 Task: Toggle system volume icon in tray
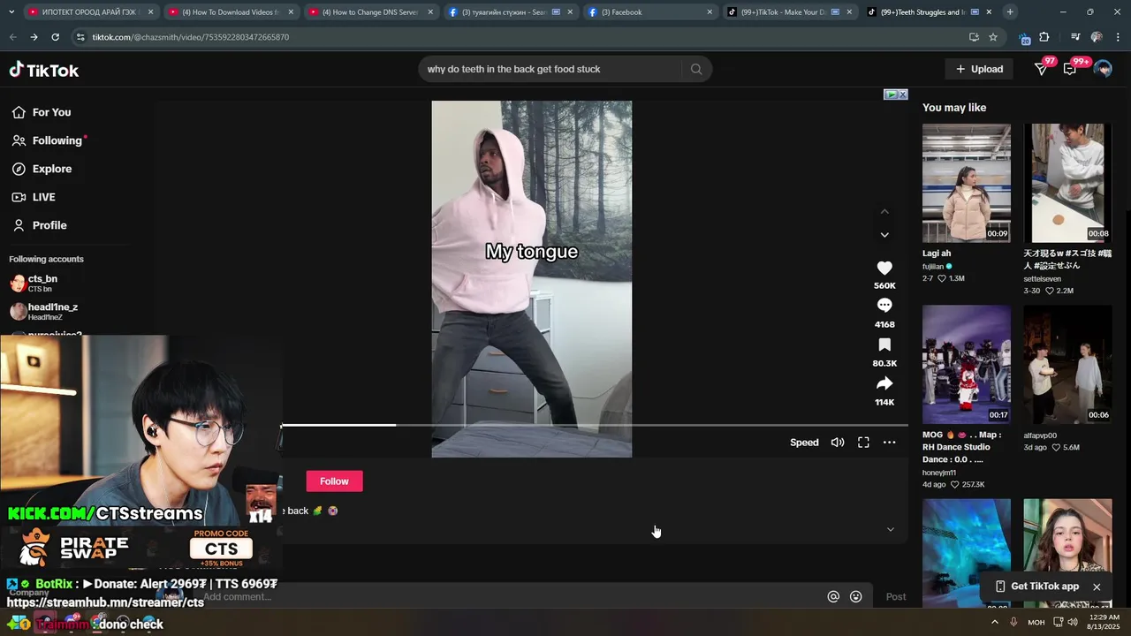pyautogui.click(x=1073, y=622)
